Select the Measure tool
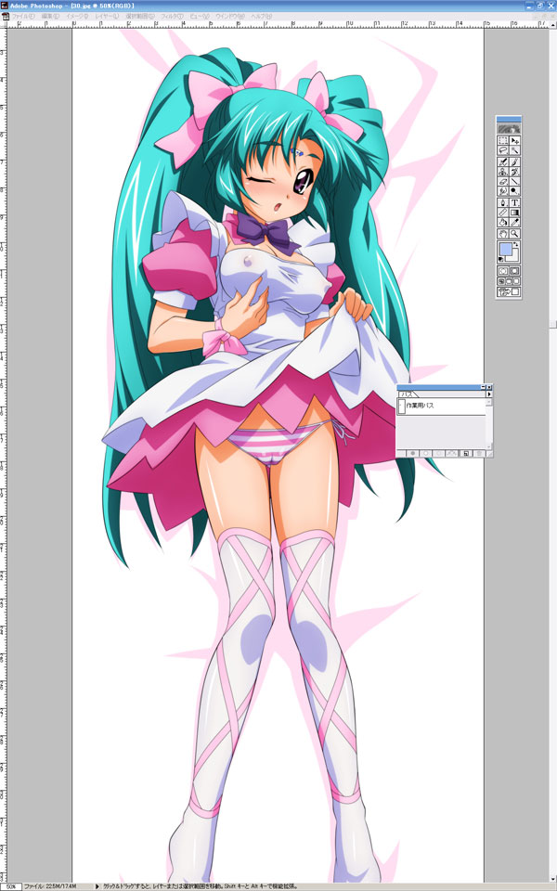This screenshot has width=557, height=891. click(503, 213)
